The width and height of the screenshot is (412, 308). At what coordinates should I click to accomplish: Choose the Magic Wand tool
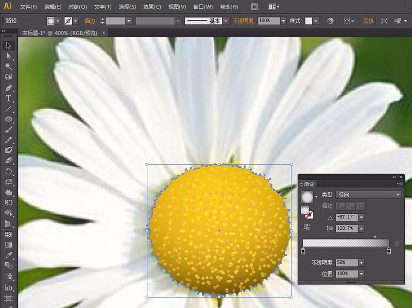tap(8, 66)
